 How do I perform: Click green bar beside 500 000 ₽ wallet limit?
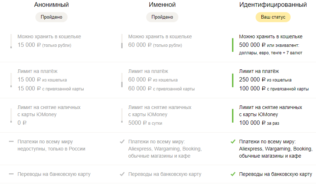(x=233, y=45)
